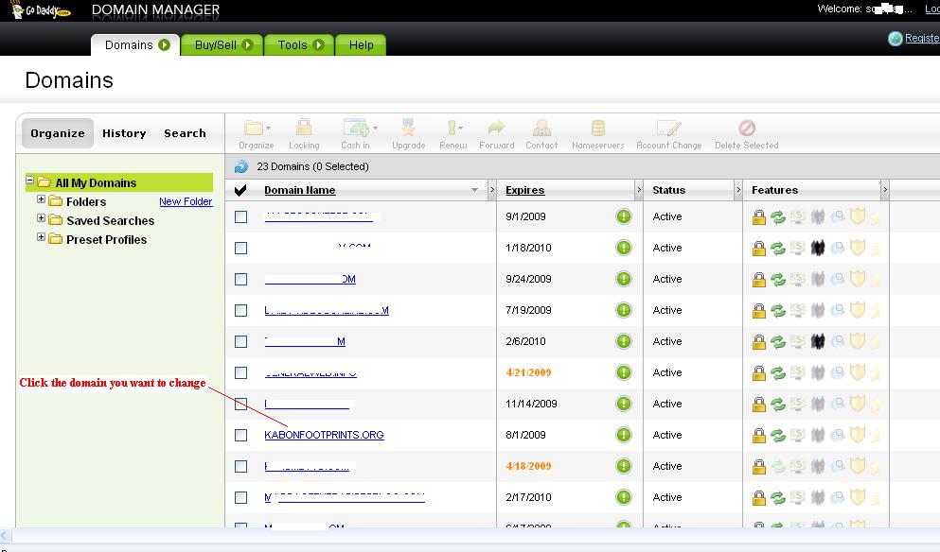The image size is (940, 552).
Task: Click the arrow beside the Domain Name column
Action: pos(492,190)
